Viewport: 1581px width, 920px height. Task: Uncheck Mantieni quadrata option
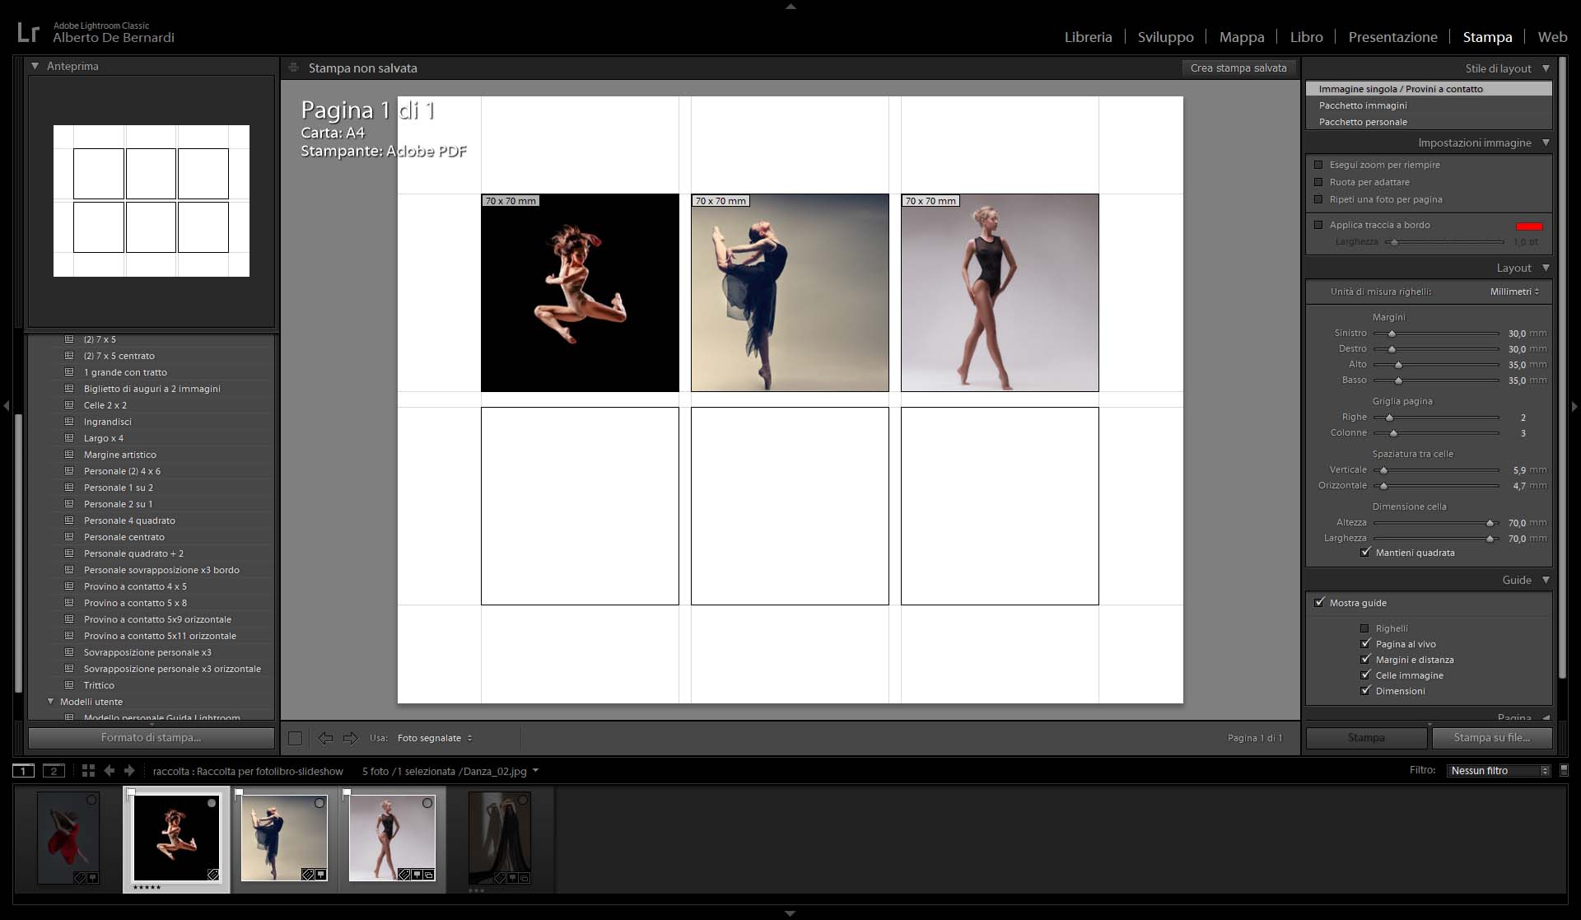click(x=1366, y=553)
